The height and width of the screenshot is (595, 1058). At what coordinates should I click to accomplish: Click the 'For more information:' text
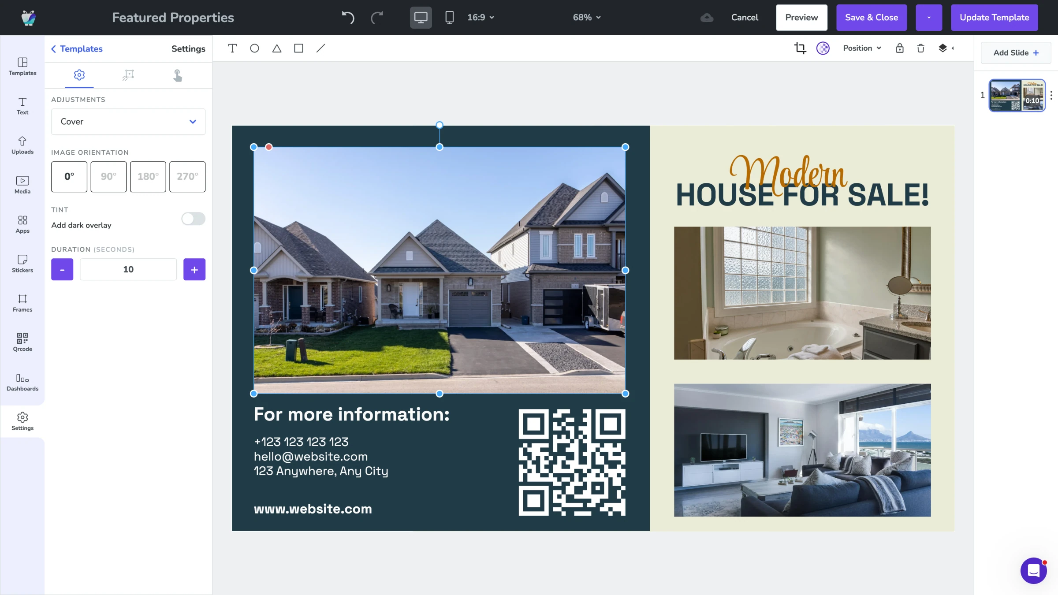[351, 414]
